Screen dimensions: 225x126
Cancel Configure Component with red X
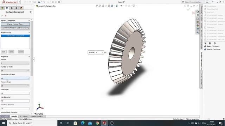click(x=6, y=16)
